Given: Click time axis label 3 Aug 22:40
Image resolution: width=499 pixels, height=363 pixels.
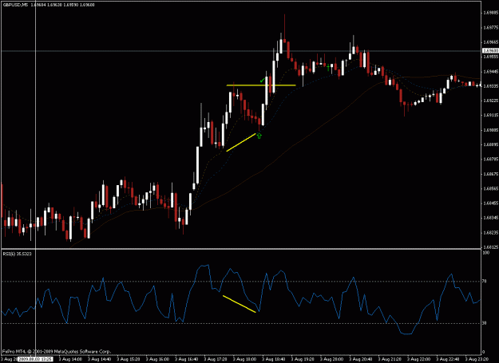Looking at the screenshot, I should click(448, 359).
